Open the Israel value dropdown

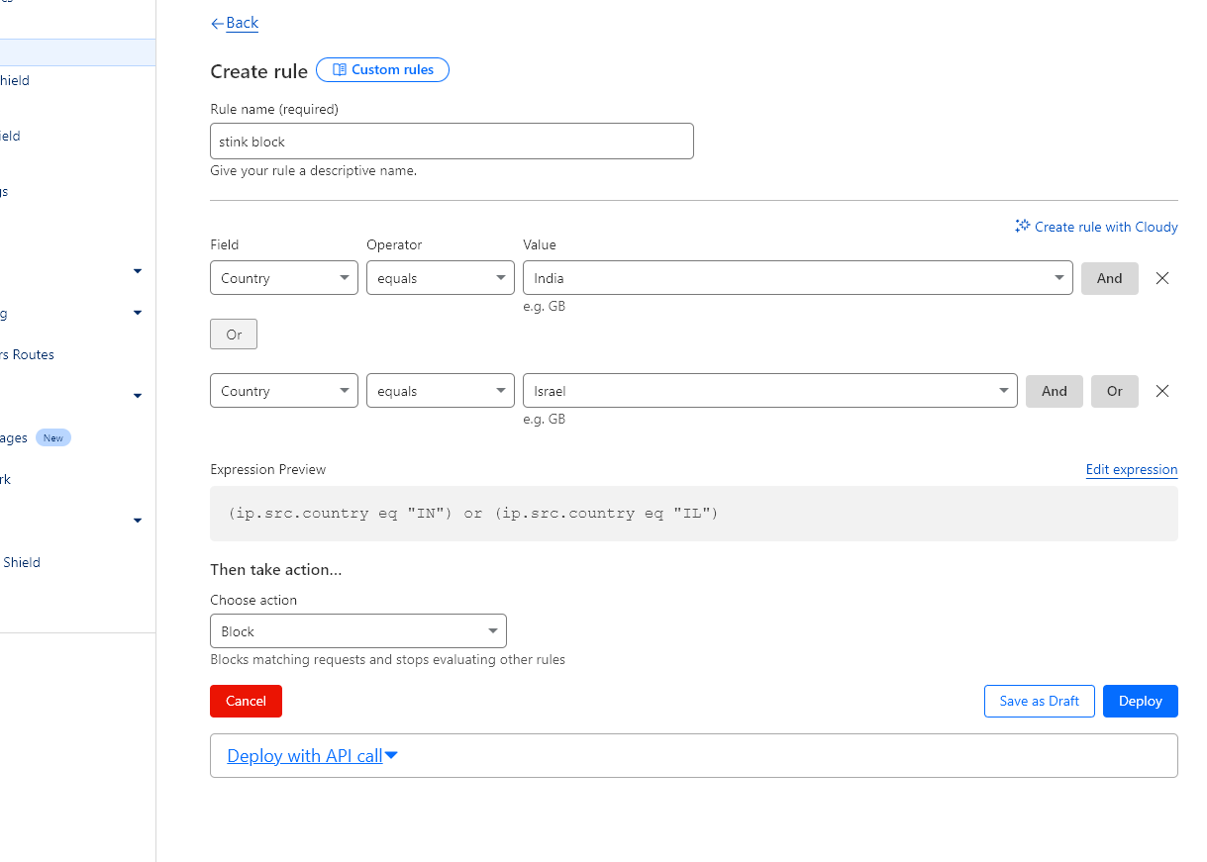point(770,391)
